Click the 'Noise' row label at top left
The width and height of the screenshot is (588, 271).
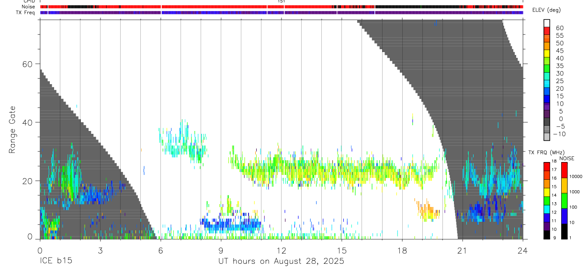[x=28, y=7]
